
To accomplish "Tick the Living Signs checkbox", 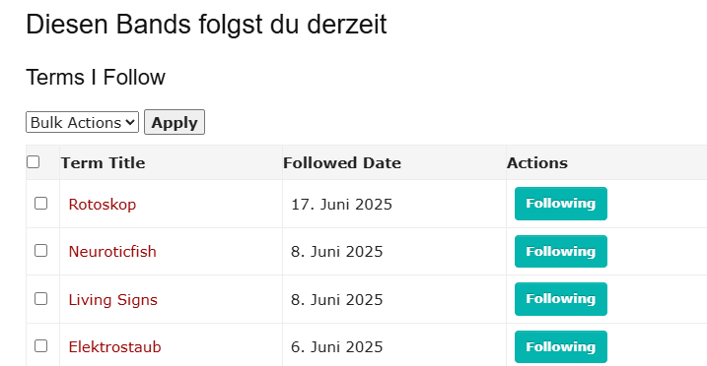I will click(x=41, y=298).
